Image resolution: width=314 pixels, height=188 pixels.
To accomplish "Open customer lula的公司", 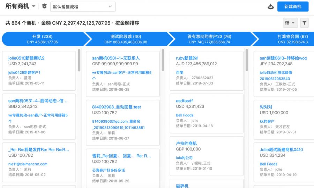I will [184, 158].
